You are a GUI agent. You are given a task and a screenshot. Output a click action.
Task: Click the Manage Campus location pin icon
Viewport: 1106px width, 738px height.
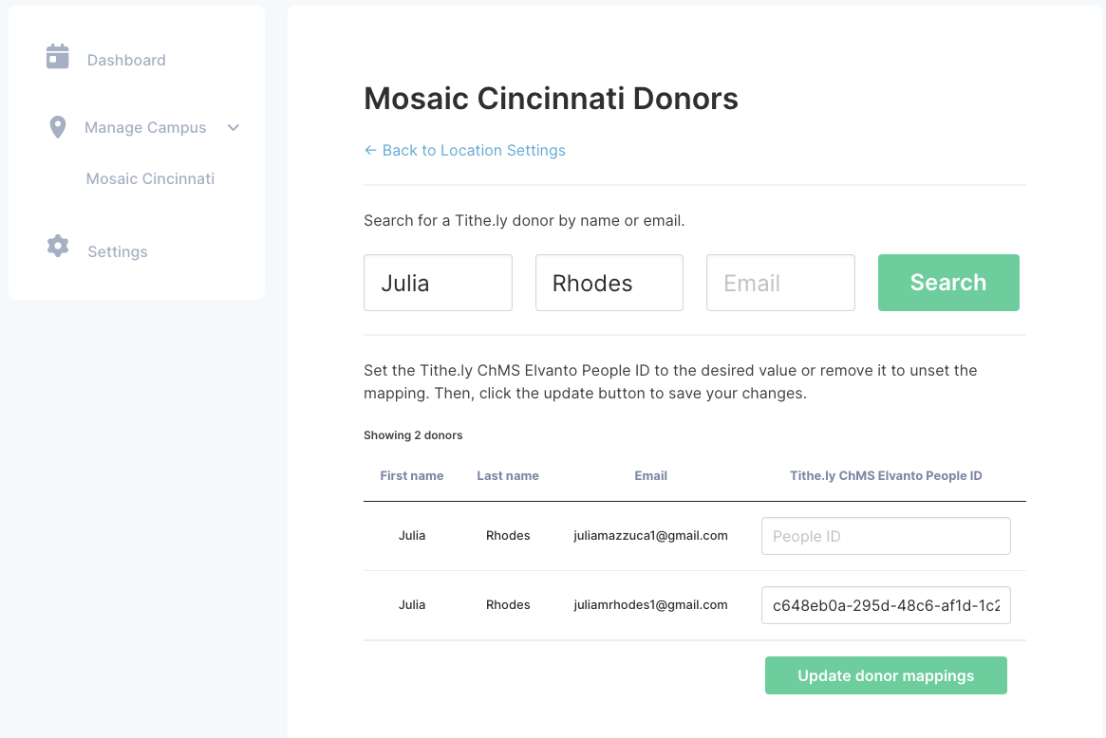click(x=58, y=127)
